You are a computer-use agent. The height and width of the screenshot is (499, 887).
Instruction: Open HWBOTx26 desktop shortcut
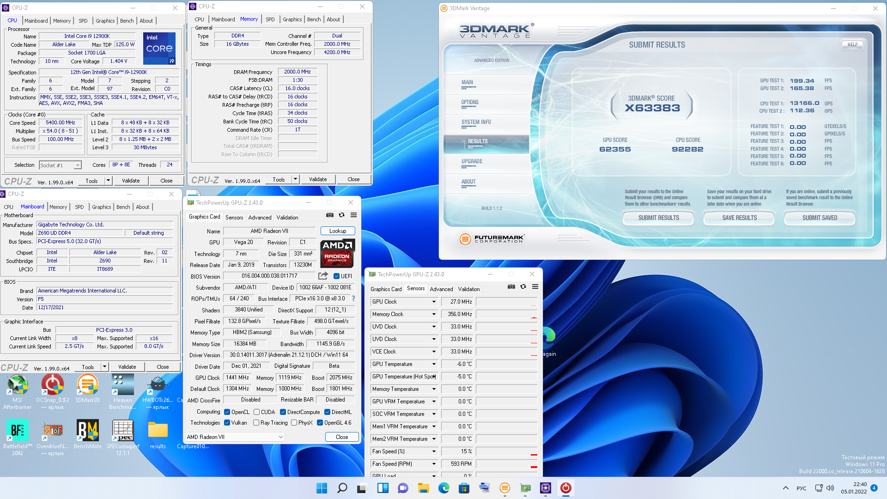(158, 392)
